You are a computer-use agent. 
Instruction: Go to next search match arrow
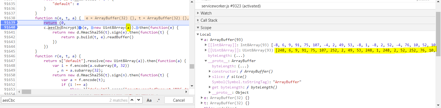139,100
